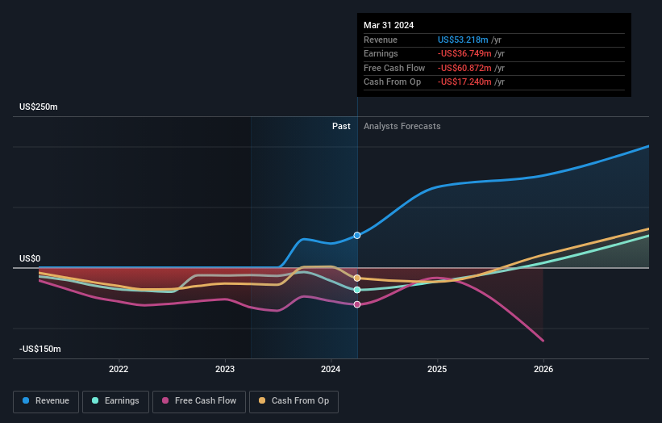
Task: Click the Free Cash Flow label in tooltip
Action: [394, 68]
